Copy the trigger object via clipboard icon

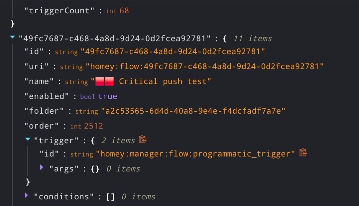(x=142, y=139)
